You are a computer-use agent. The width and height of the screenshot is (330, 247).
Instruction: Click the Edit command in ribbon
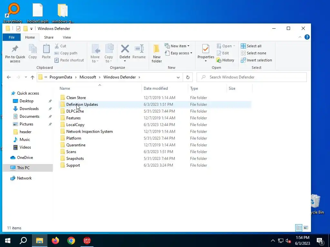point(223,53)
